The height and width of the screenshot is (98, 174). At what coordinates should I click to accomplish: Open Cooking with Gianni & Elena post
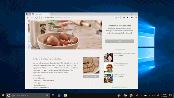[x=124, y=53]
